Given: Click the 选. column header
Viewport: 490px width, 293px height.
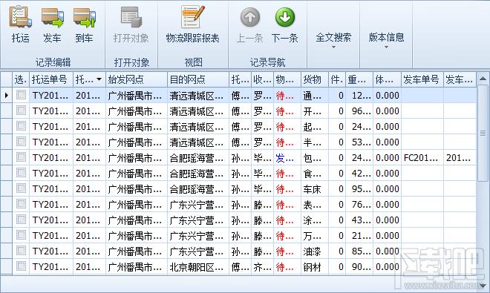Looking at the screenshot, I should [21, 79].
